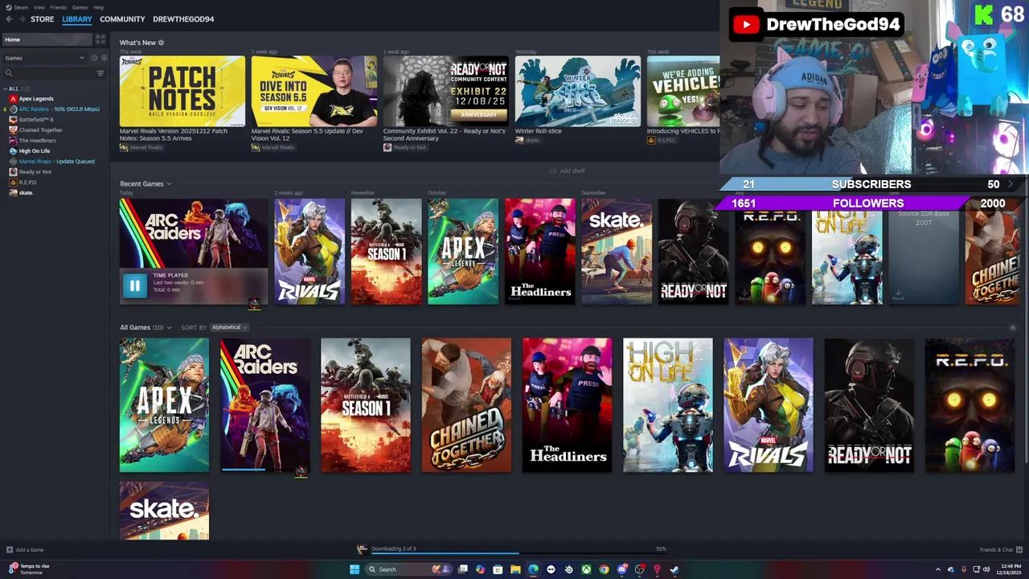Select The Headliners in sidebar list
The image size is (1029, 579).
37,141
